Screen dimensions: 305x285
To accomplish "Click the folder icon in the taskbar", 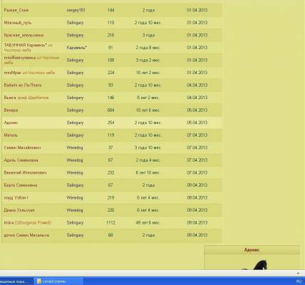I will 39,281.
